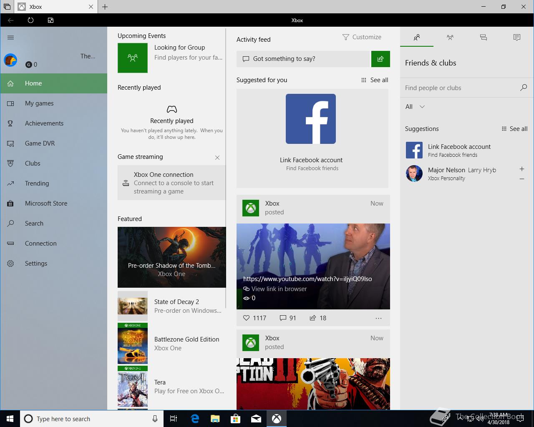Click Customize activity feed filter
This screenshot has width=534, height=427.
pyautogui.click(x=362, y=37)
